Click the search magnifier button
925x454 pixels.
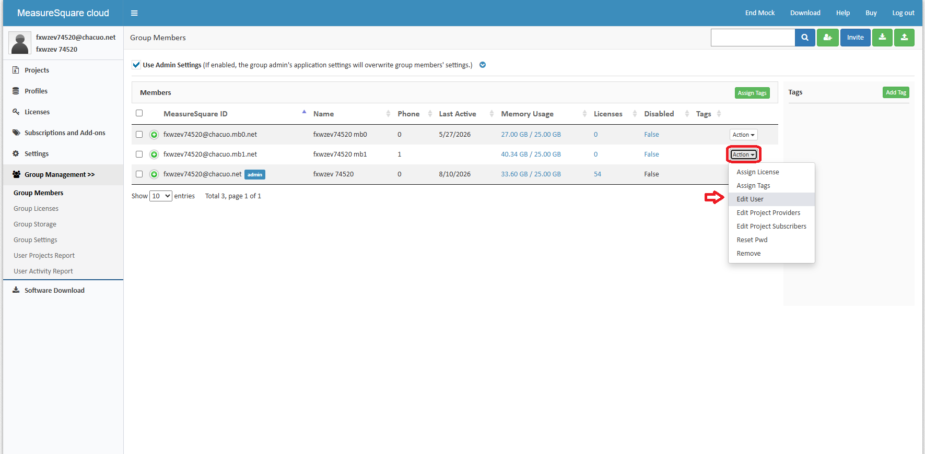(805, 38)
